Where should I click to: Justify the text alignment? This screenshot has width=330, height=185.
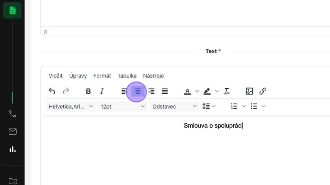165,91
